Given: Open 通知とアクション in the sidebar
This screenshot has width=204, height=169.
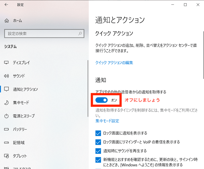Looking at the screenshot, I should (x=25, y=89).
